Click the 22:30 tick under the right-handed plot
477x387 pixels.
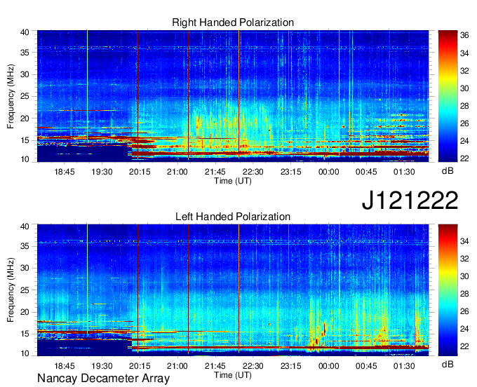(253, 172)
